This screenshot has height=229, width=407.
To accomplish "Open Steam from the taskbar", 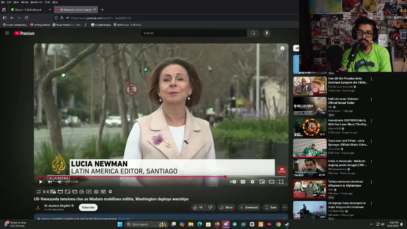I will pyautogui.click(x=287, y=224).
